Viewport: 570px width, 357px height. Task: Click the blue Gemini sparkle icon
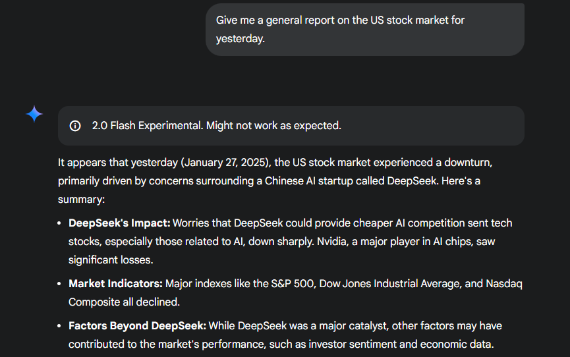34,114
